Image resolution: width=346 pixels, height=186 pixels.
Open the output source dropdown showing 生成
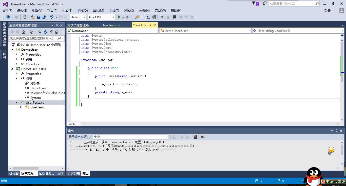[x=130, y=137]
